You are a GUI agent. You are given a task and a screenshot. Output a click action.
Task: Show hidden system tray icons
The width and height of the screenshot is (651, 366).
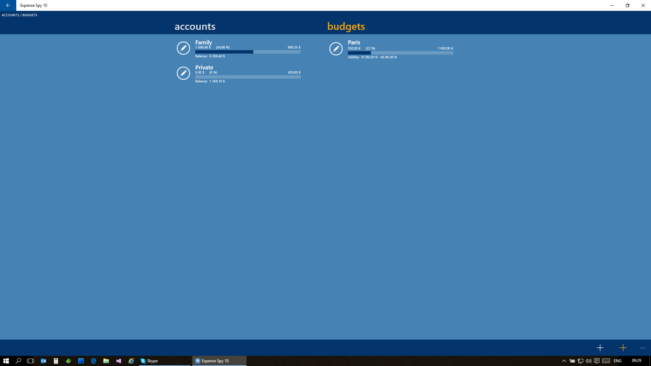(x=564, y=361)
